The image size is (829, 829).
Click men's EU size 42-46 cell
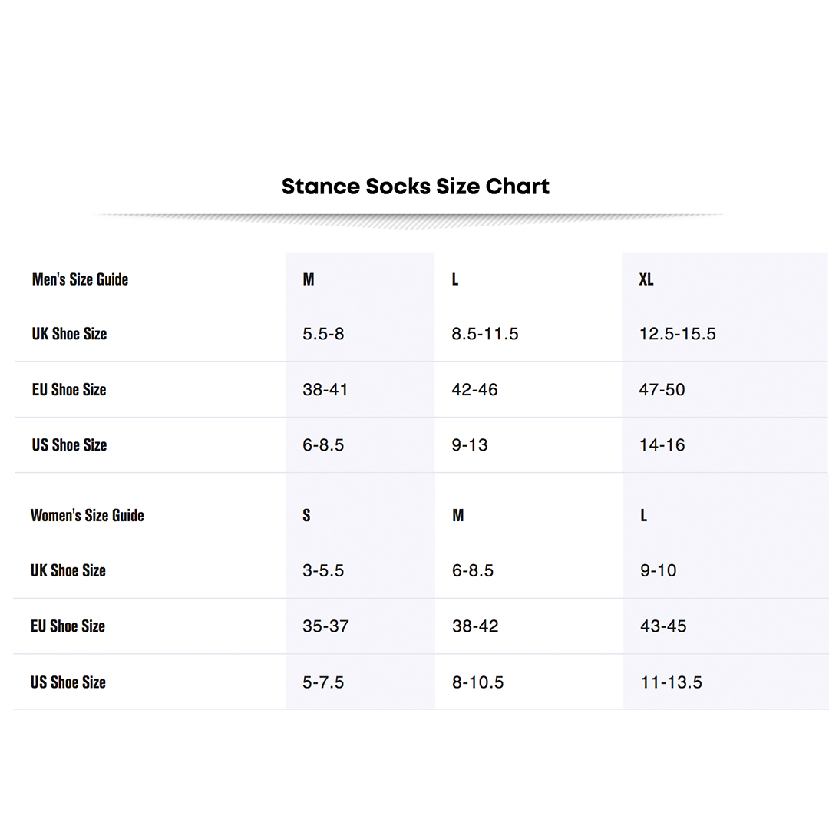coord(474,390)
